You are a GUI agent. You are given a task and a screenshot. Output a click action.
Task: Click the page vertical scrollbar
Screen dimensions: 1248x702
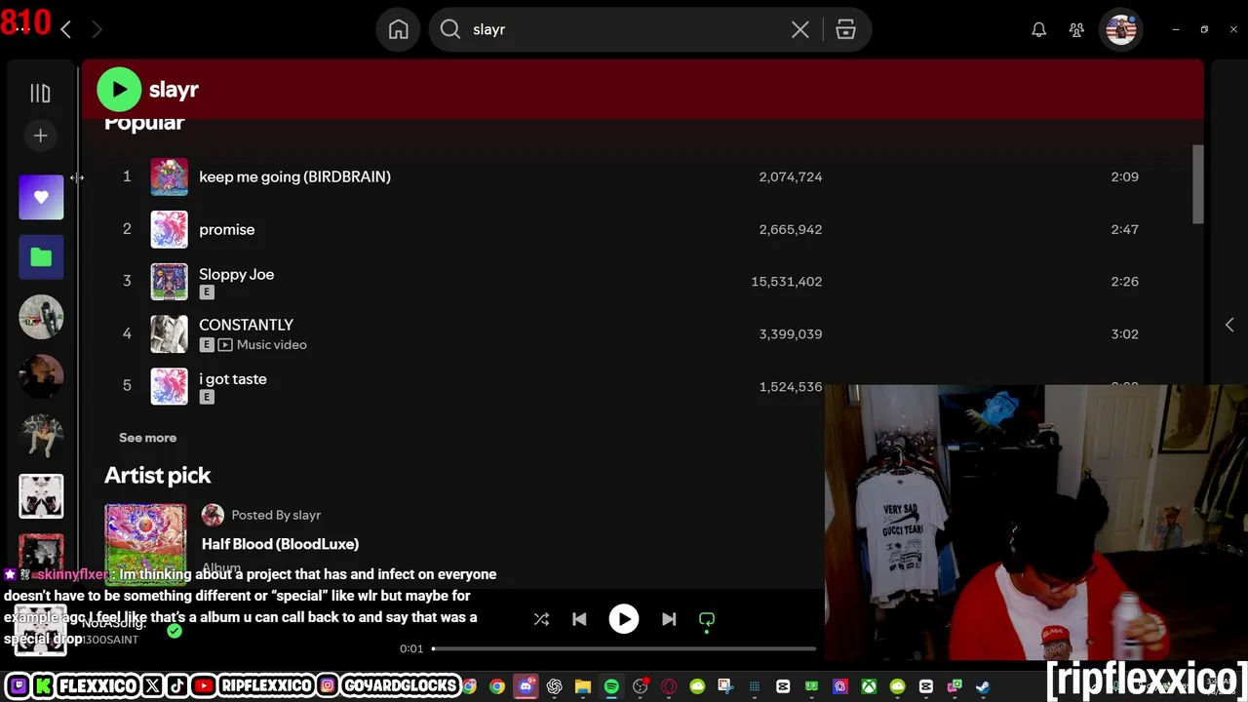pyautogui.click(x=1198, y=184)
